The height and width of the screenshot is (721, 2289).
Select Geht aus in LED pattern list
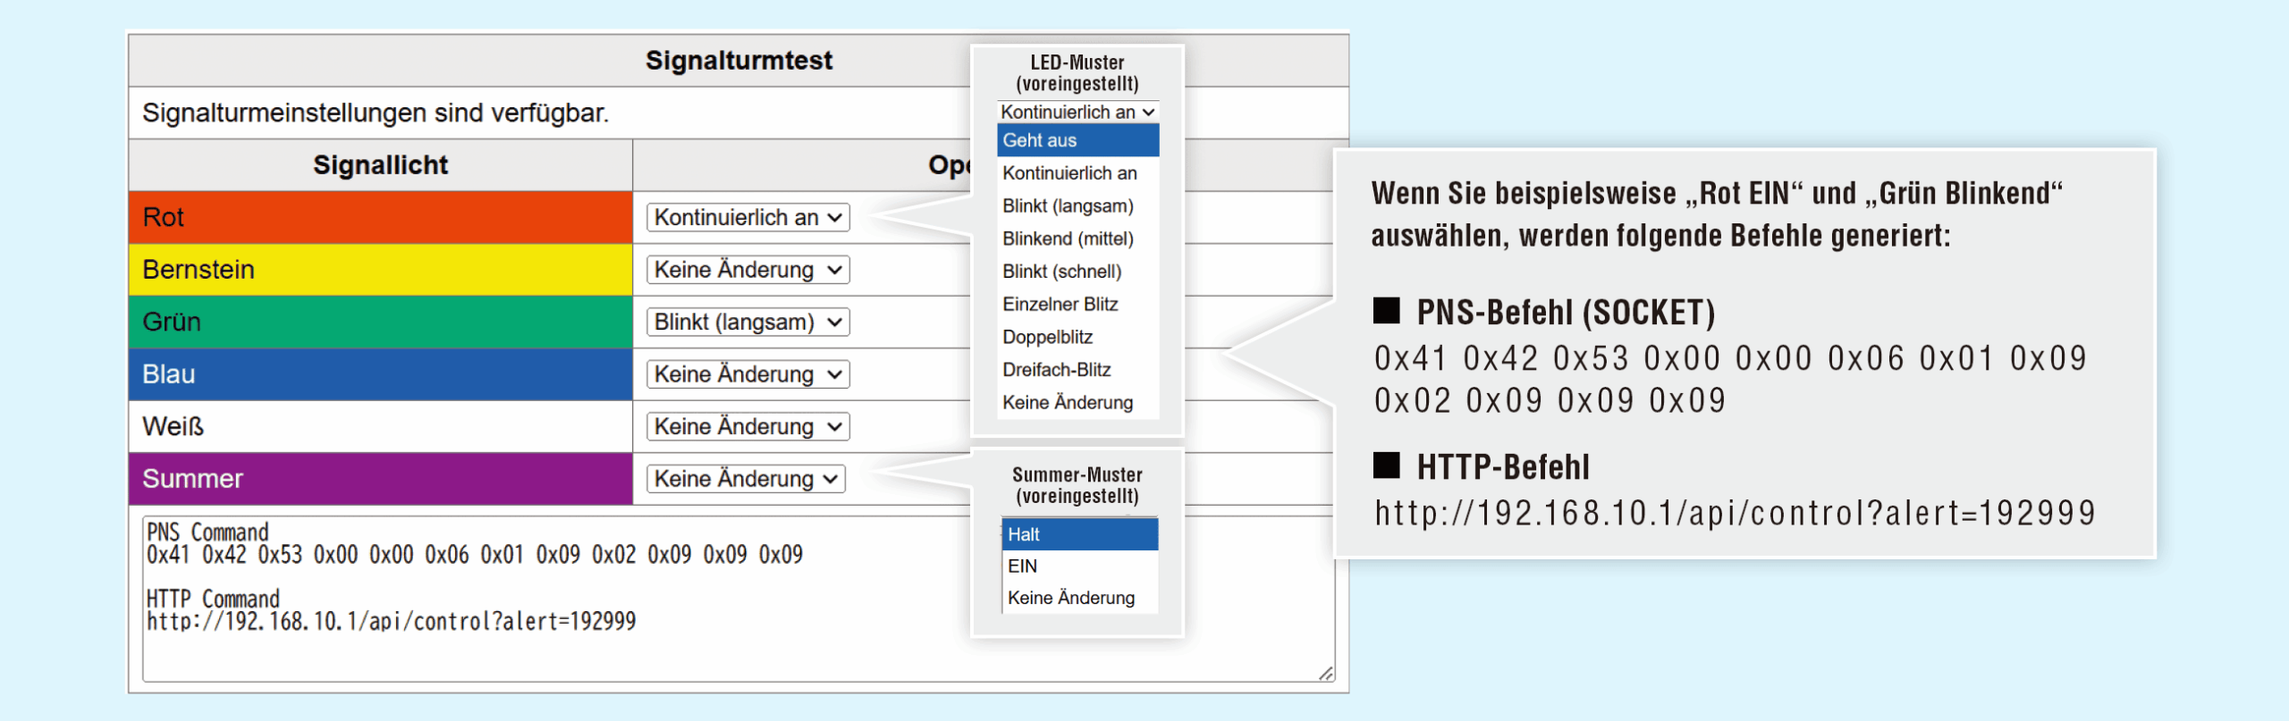point(1077,140)
